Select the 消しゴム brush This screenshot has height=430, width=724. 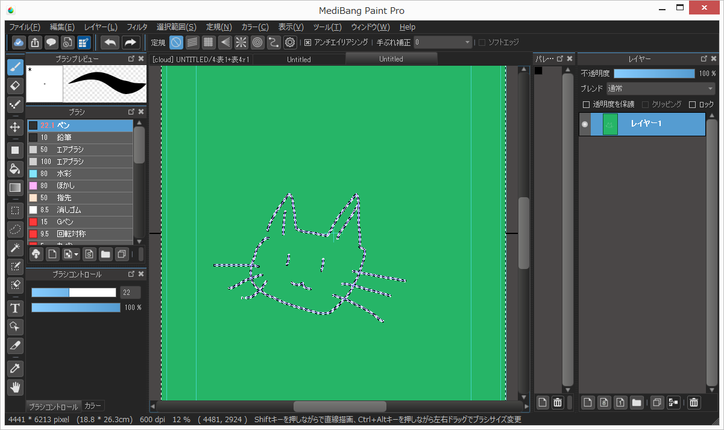click(80, 210)
